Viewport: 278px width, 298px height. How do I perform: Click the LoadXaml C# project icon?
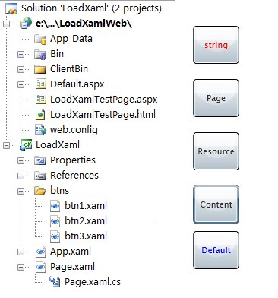[x=26, y=145]
